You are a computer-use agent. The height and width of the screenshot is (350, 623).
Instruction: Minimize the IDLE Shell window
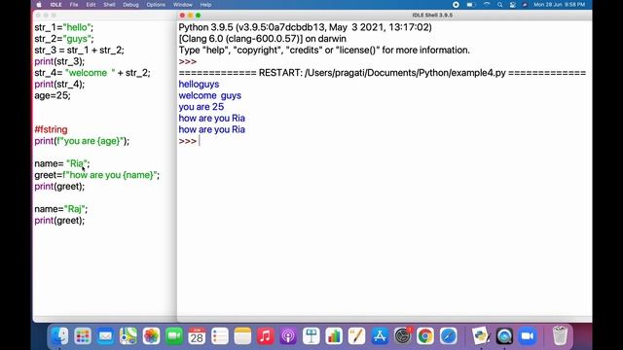(x=191, y=16)
